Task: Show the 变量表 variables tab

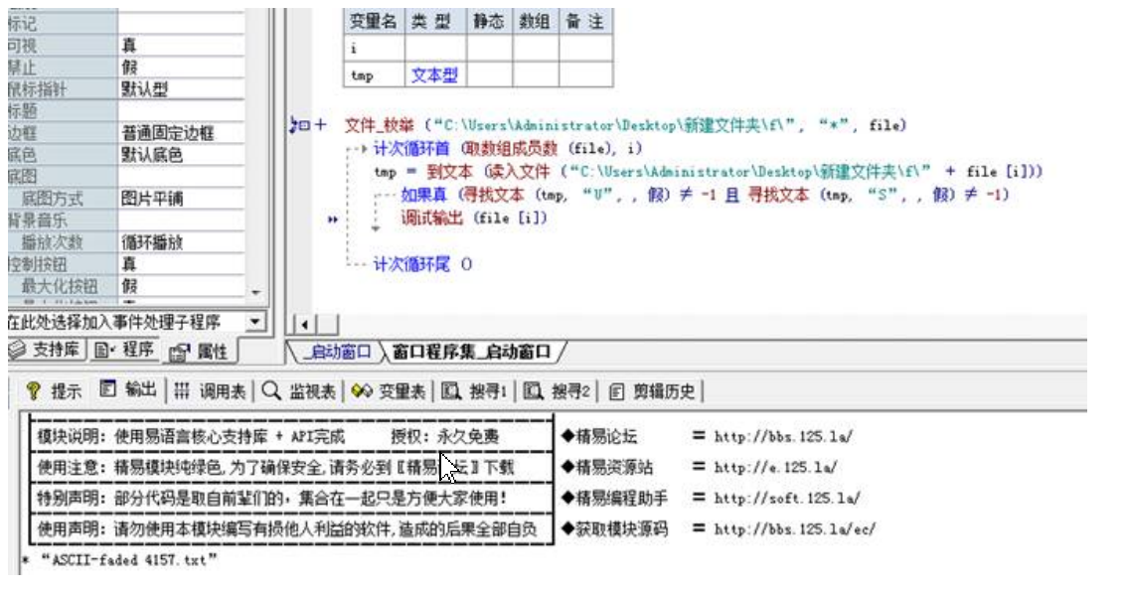Action: click(390, 390)
